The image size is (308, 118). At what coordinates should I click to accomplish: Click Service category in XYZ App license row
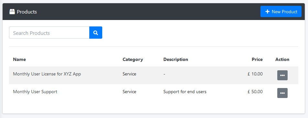click(129, 74)
